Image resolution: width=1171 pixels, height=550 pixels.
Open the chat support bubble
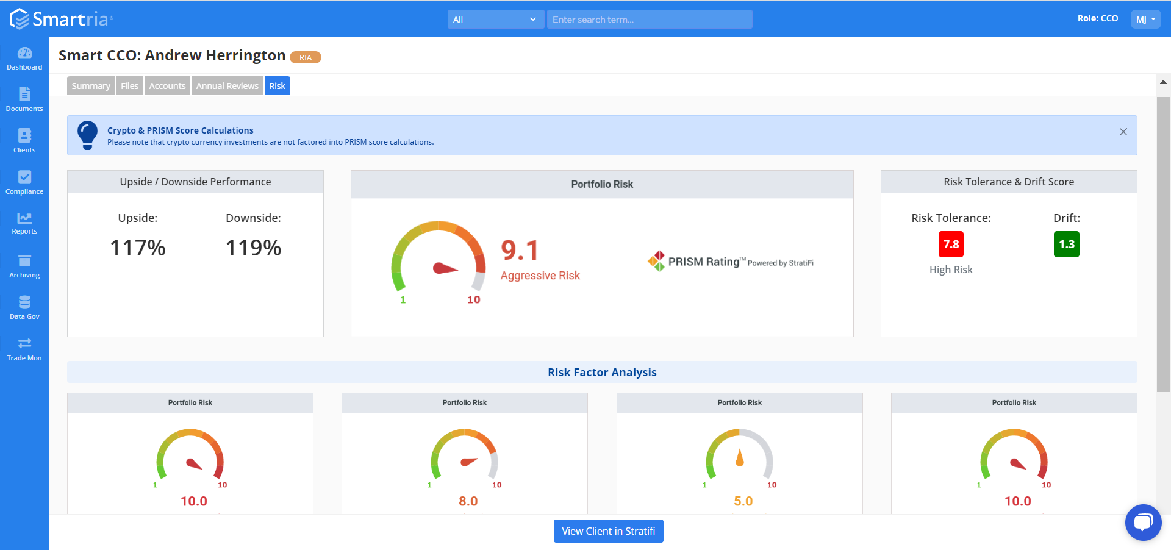(1143, 522)
